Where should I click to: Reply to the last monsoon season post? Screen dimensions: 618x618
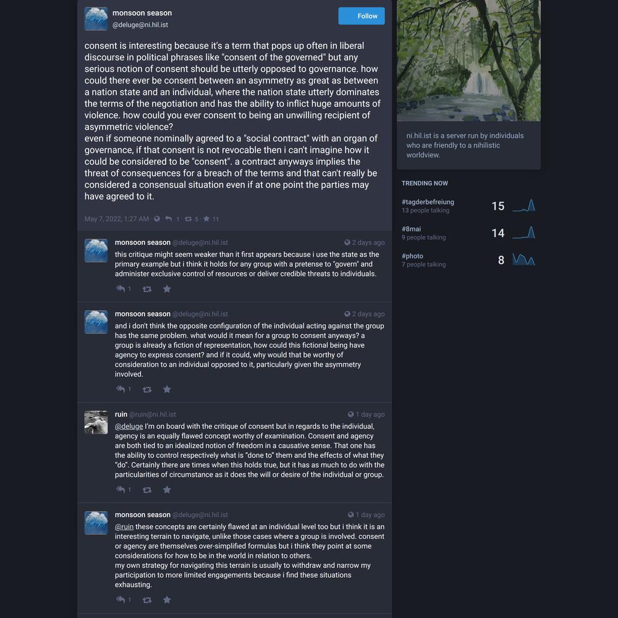[x=121, y=599]
